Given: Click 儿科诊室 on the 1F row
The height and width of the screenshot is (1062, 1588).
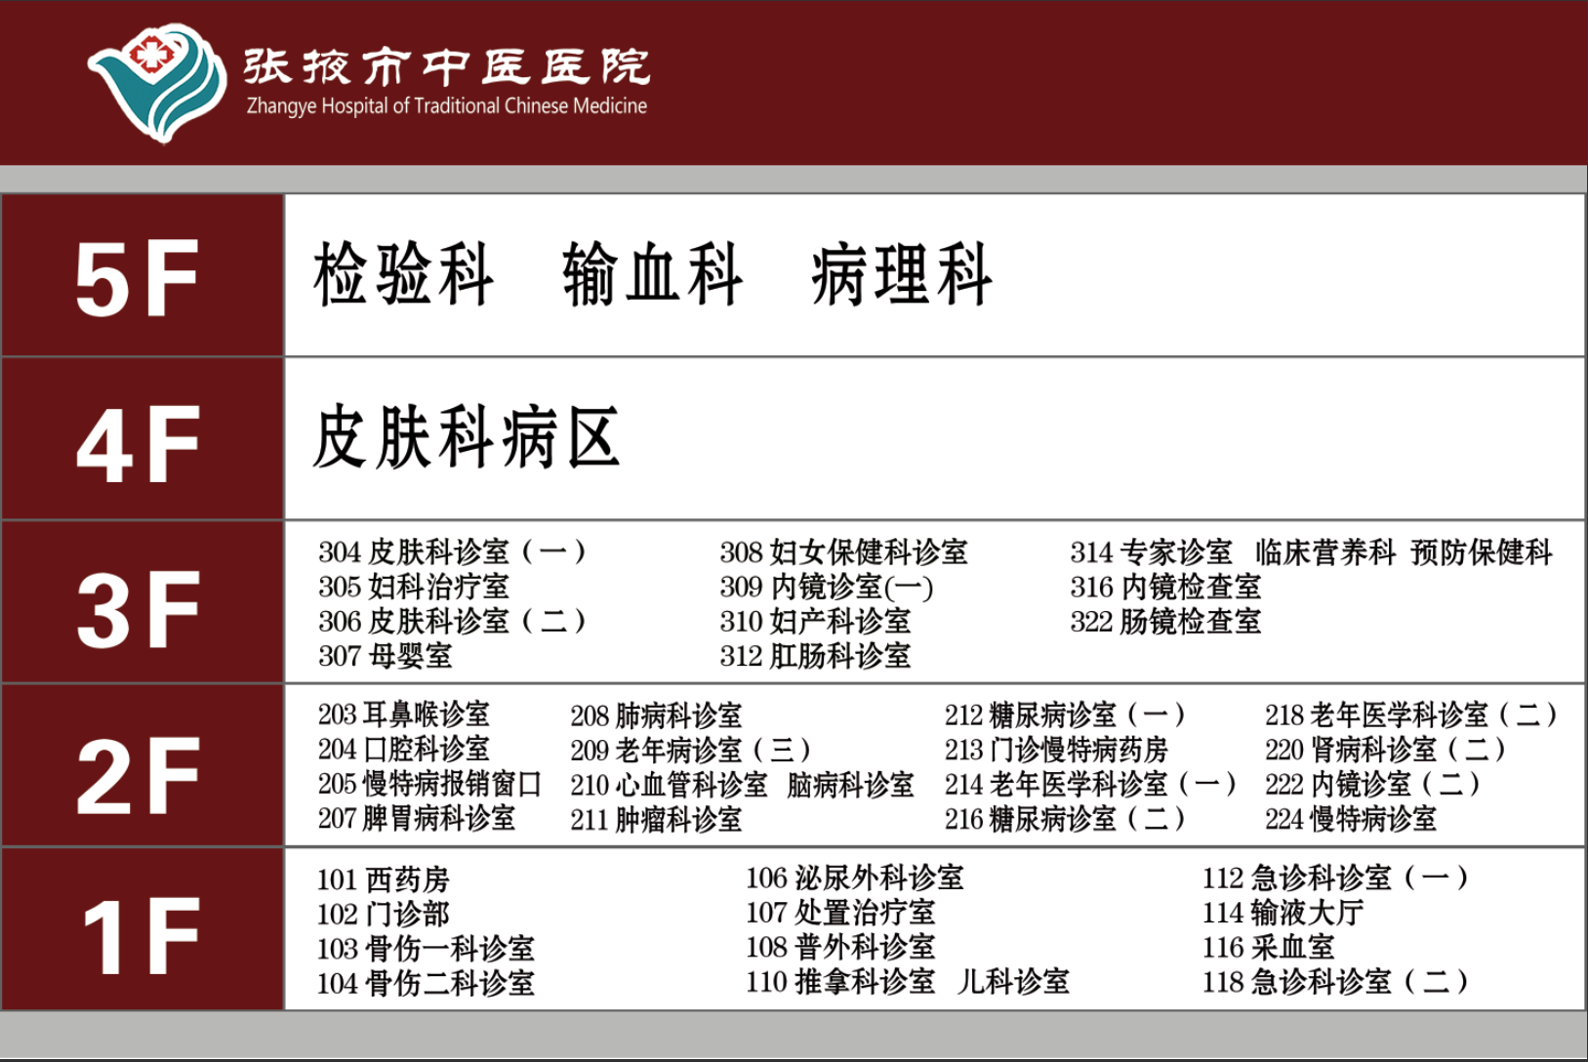Looking at the screenshot, I should click(x=1013, y=981).
